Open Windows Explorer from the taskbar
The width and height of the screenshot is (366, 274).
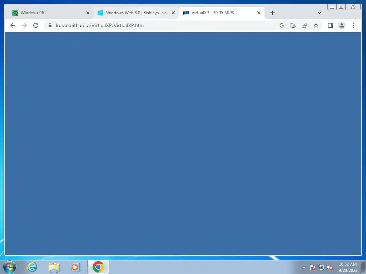(54, 267)
